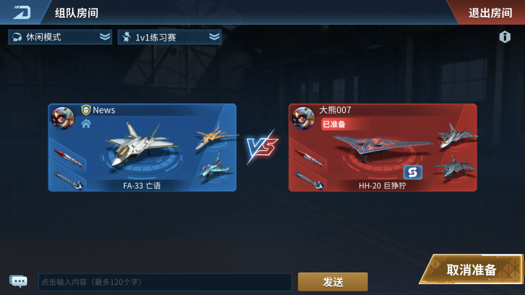
Task: Click the room owner home icon
Action: (86, 123)
